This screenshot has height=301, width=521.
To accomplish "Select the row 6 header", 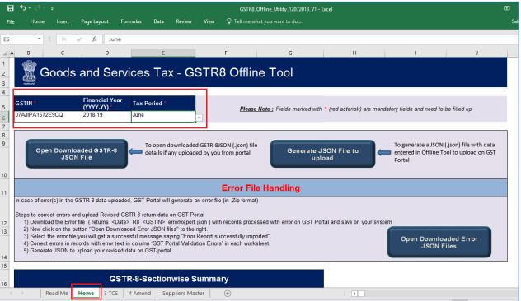I will pyautogui.click(x=4, y=118).
